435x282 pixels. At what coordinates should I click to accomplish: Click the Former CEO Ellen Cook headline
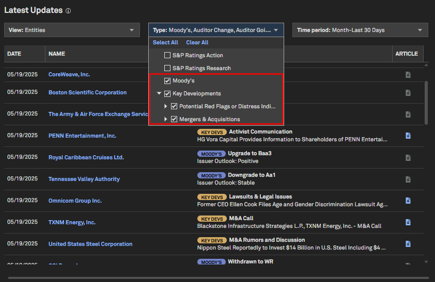[292, 205]
